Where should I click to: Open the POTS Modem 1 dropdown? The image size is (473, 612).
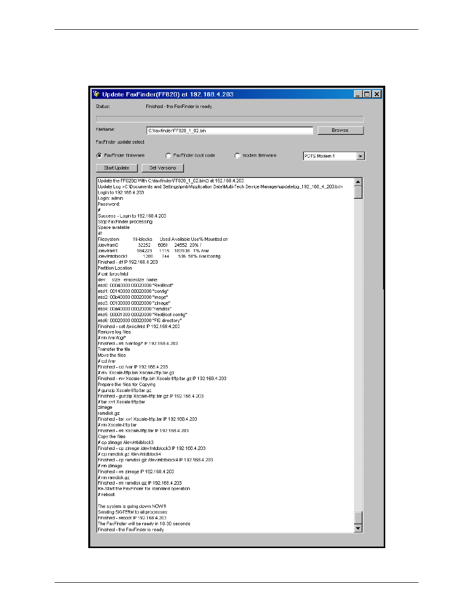tap(360, 156)
